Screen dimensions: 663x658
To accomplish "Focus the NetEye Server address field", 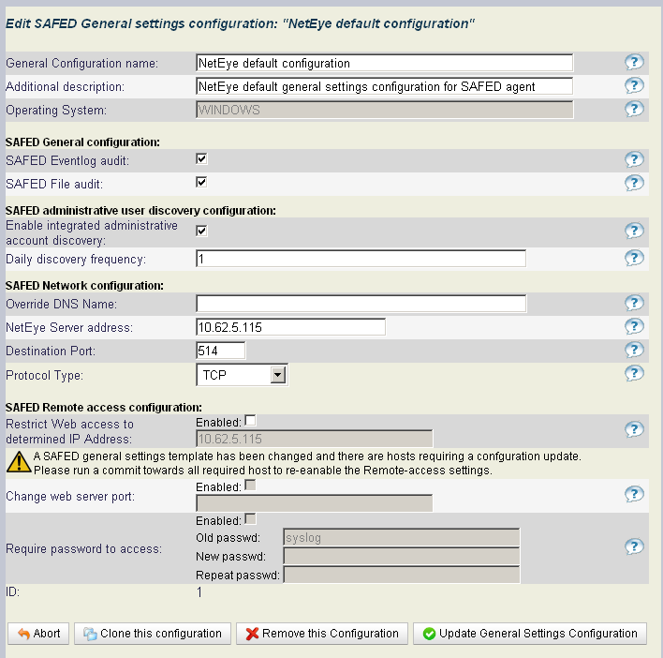I will (290, 327).
